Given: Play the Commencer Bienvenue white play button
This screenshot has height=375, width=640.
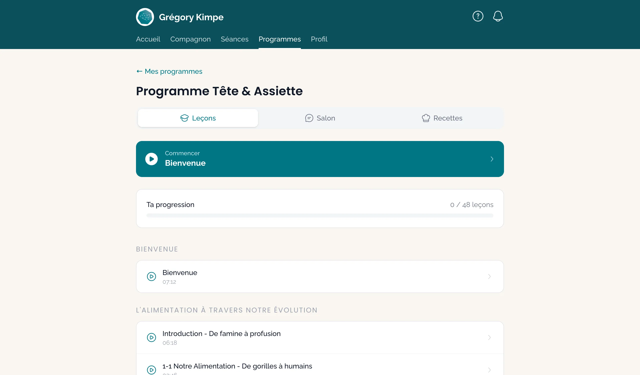Looking at the screenshot, I should coord(151,159).
